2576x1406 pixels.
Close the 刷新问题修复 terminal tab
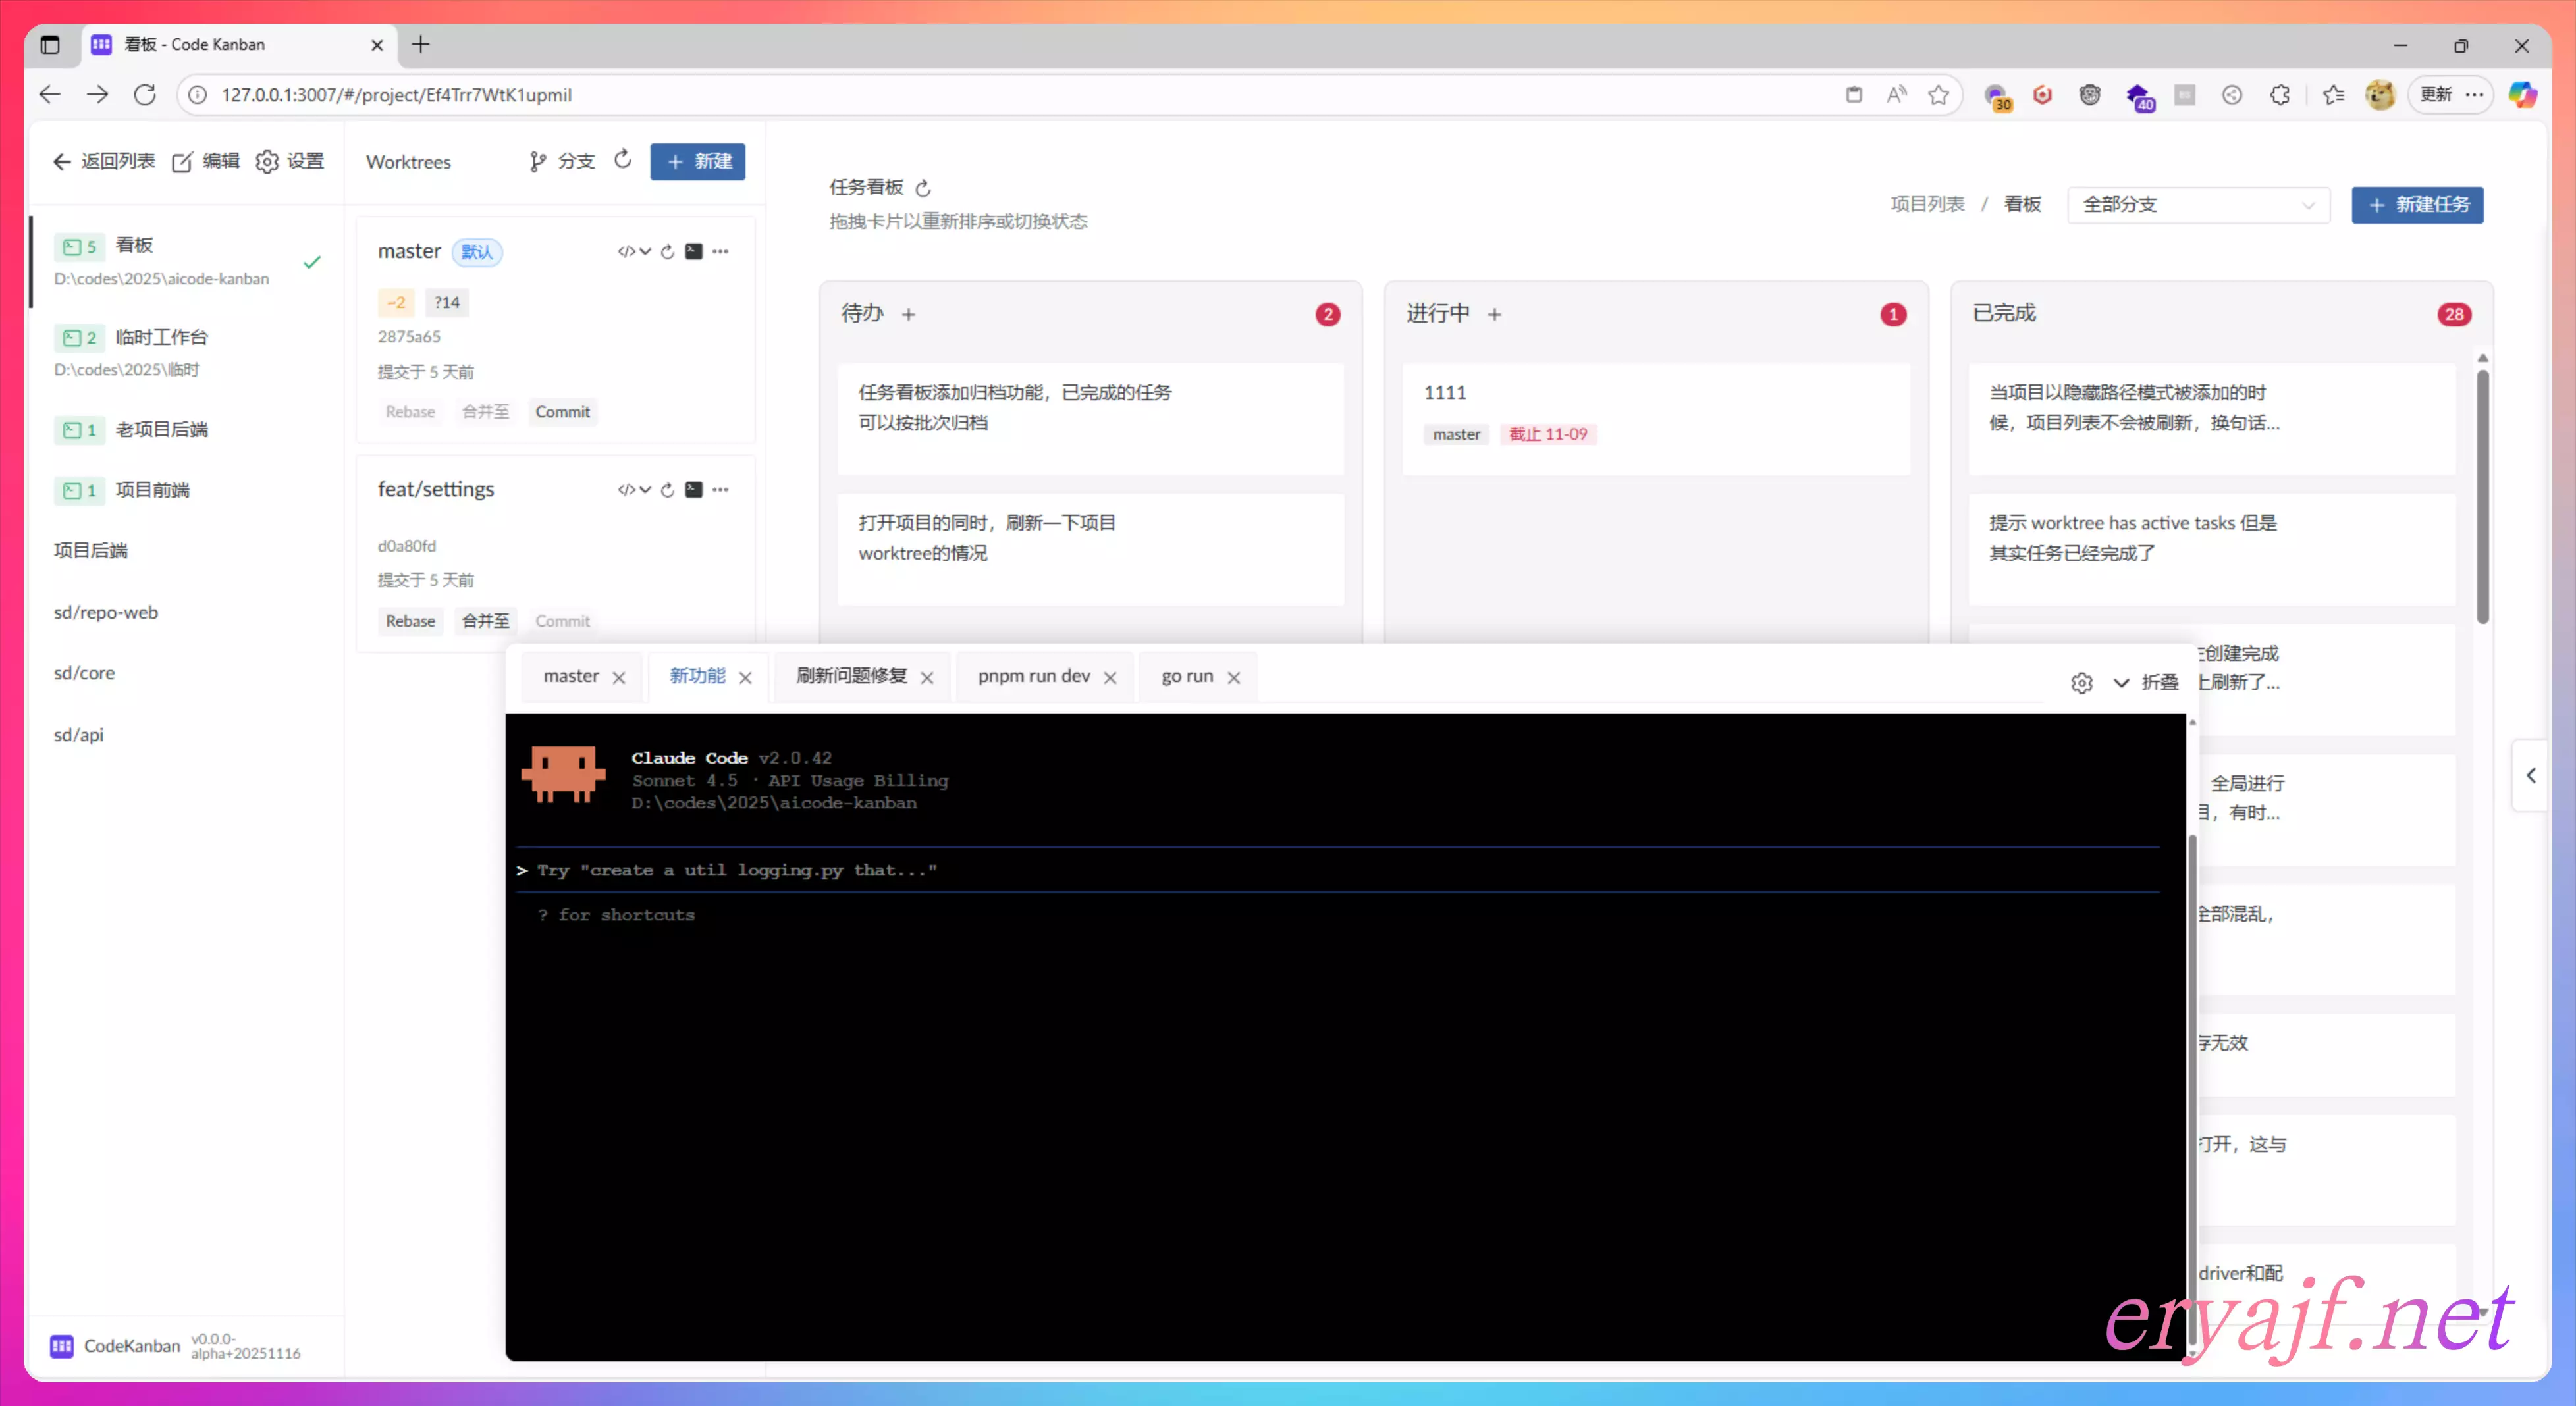[927, 677]
